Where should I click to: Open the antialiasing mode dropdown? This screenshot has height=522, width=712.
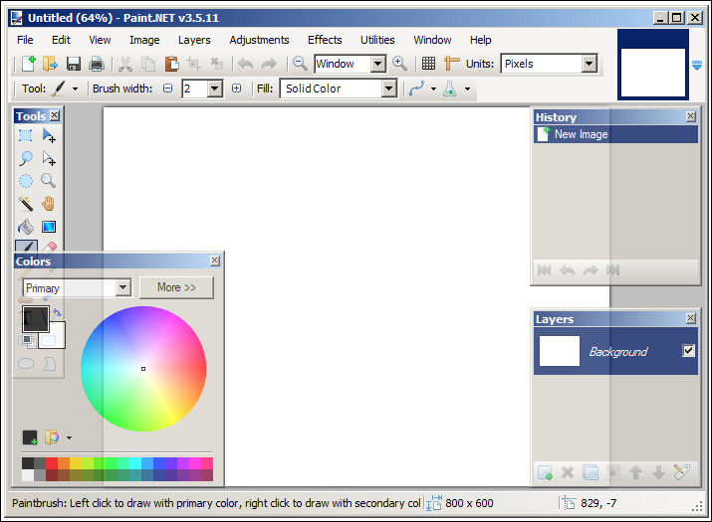(x=433, y=88)
